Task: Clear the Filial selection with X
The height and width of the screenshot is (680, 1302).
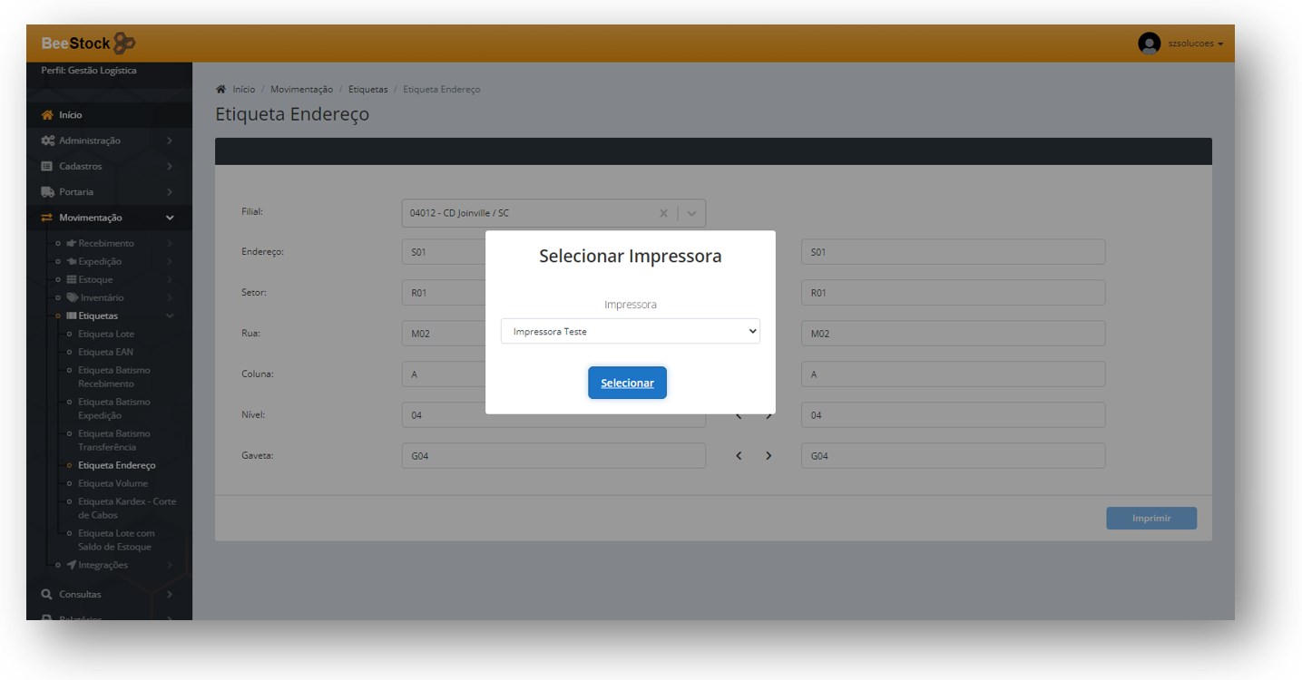Action: (663, 213)
